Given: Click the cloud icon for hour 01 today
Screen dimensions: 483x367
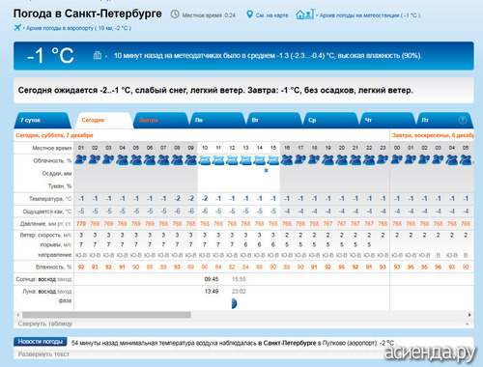Looking at the screenshot, I should click(x=81, y=159).
